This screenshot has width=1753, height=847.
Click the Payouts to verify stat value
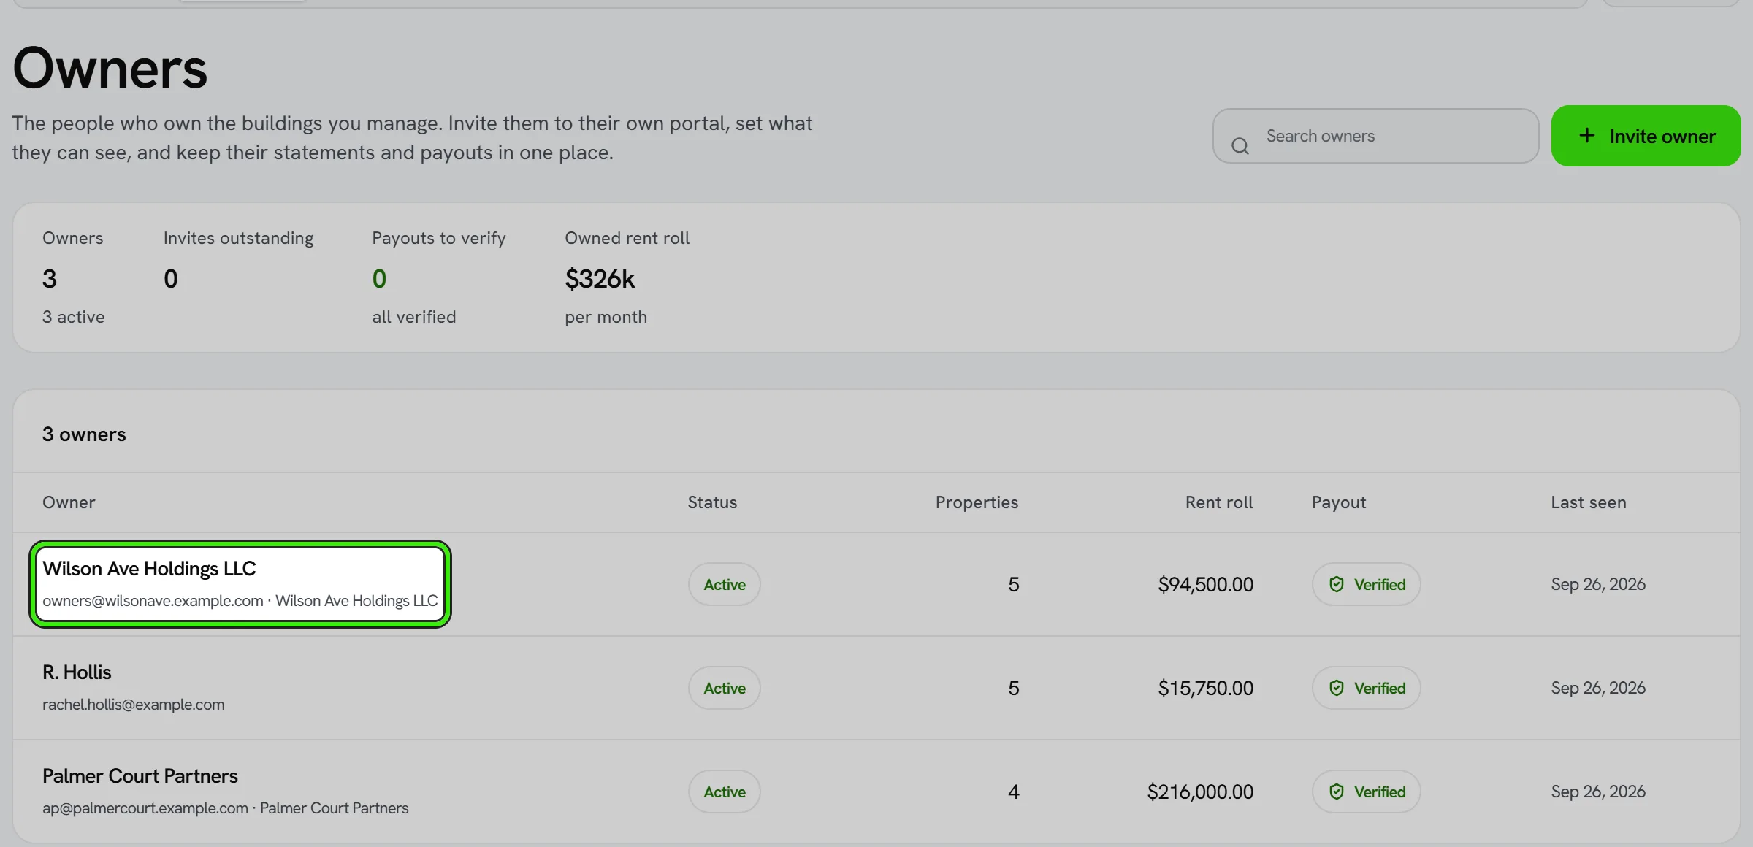(379, 278)
